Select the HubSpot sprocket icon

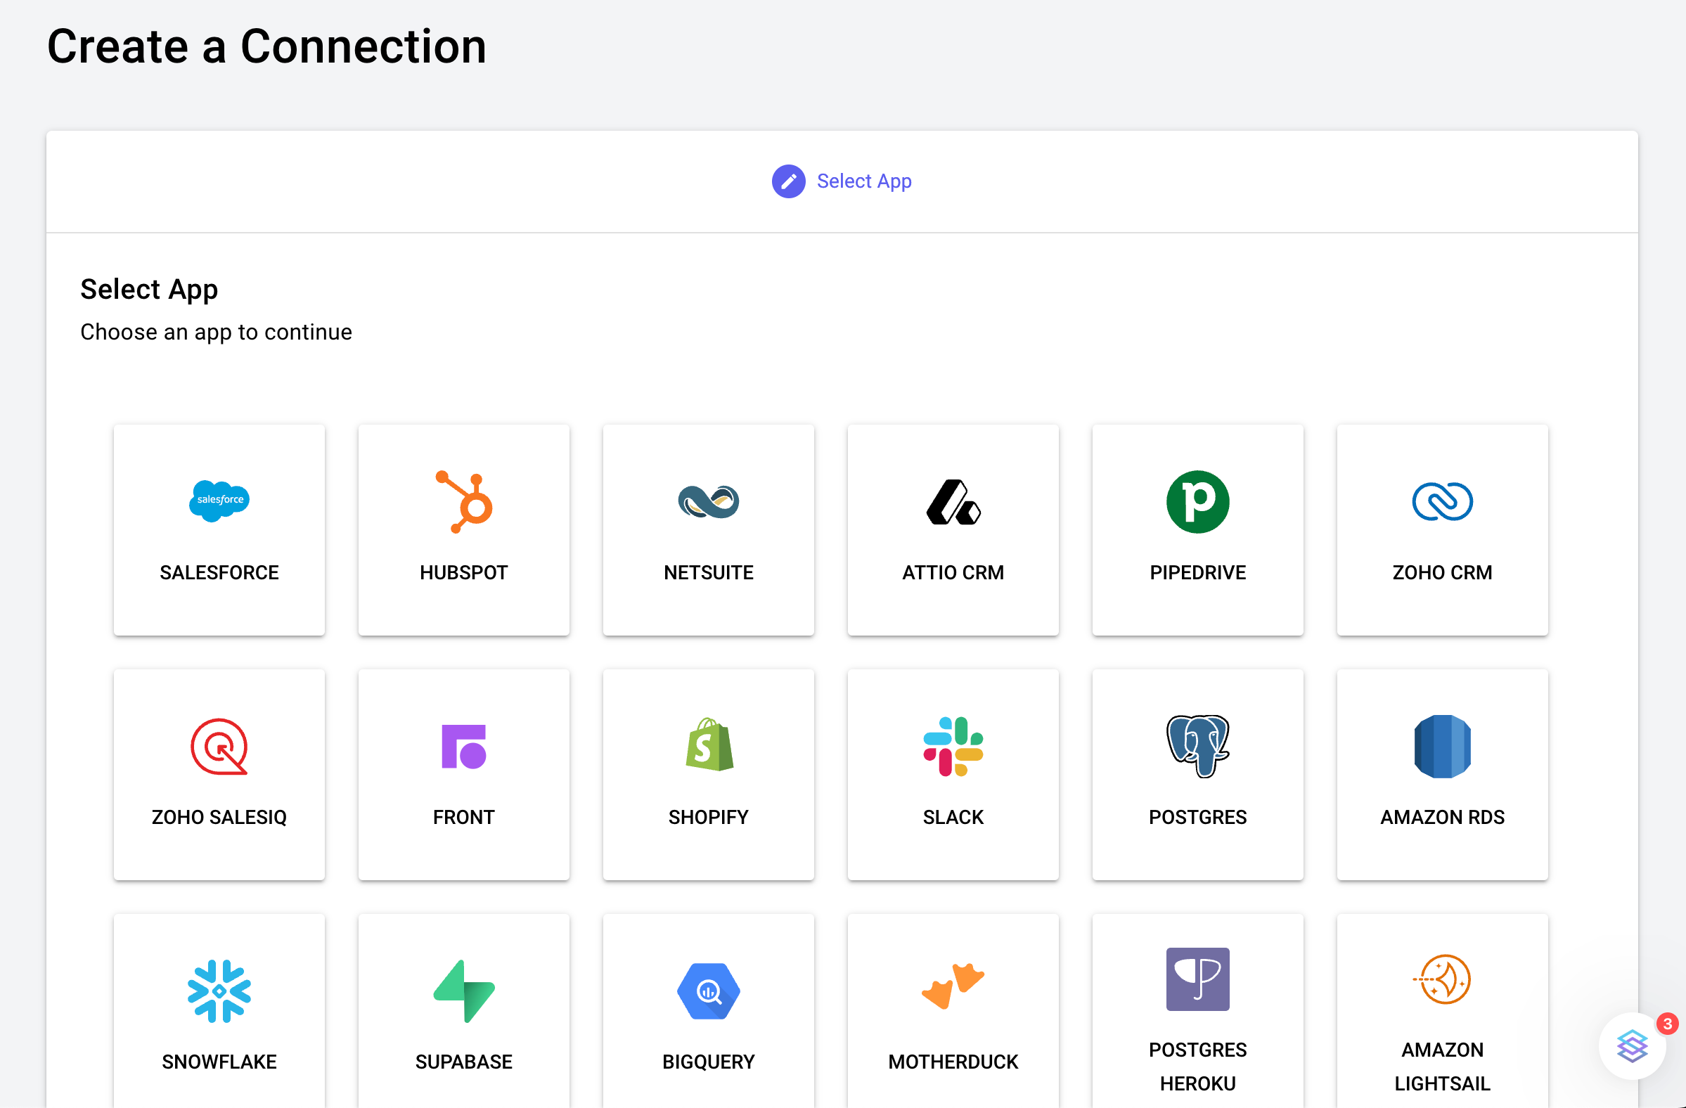click(x=464, y=501)
